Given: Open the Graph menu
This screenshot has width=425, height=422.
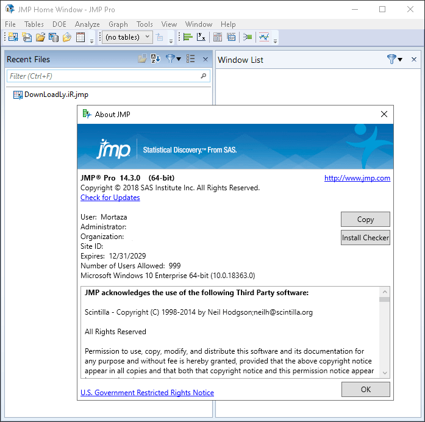Looking at the screenshot, I should click(x=118, y=24).
